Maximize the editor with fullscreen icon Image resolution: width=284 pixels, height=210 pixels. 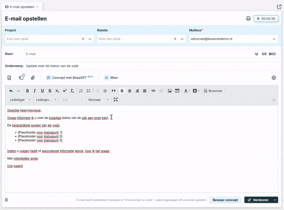[x=116, y=100]
